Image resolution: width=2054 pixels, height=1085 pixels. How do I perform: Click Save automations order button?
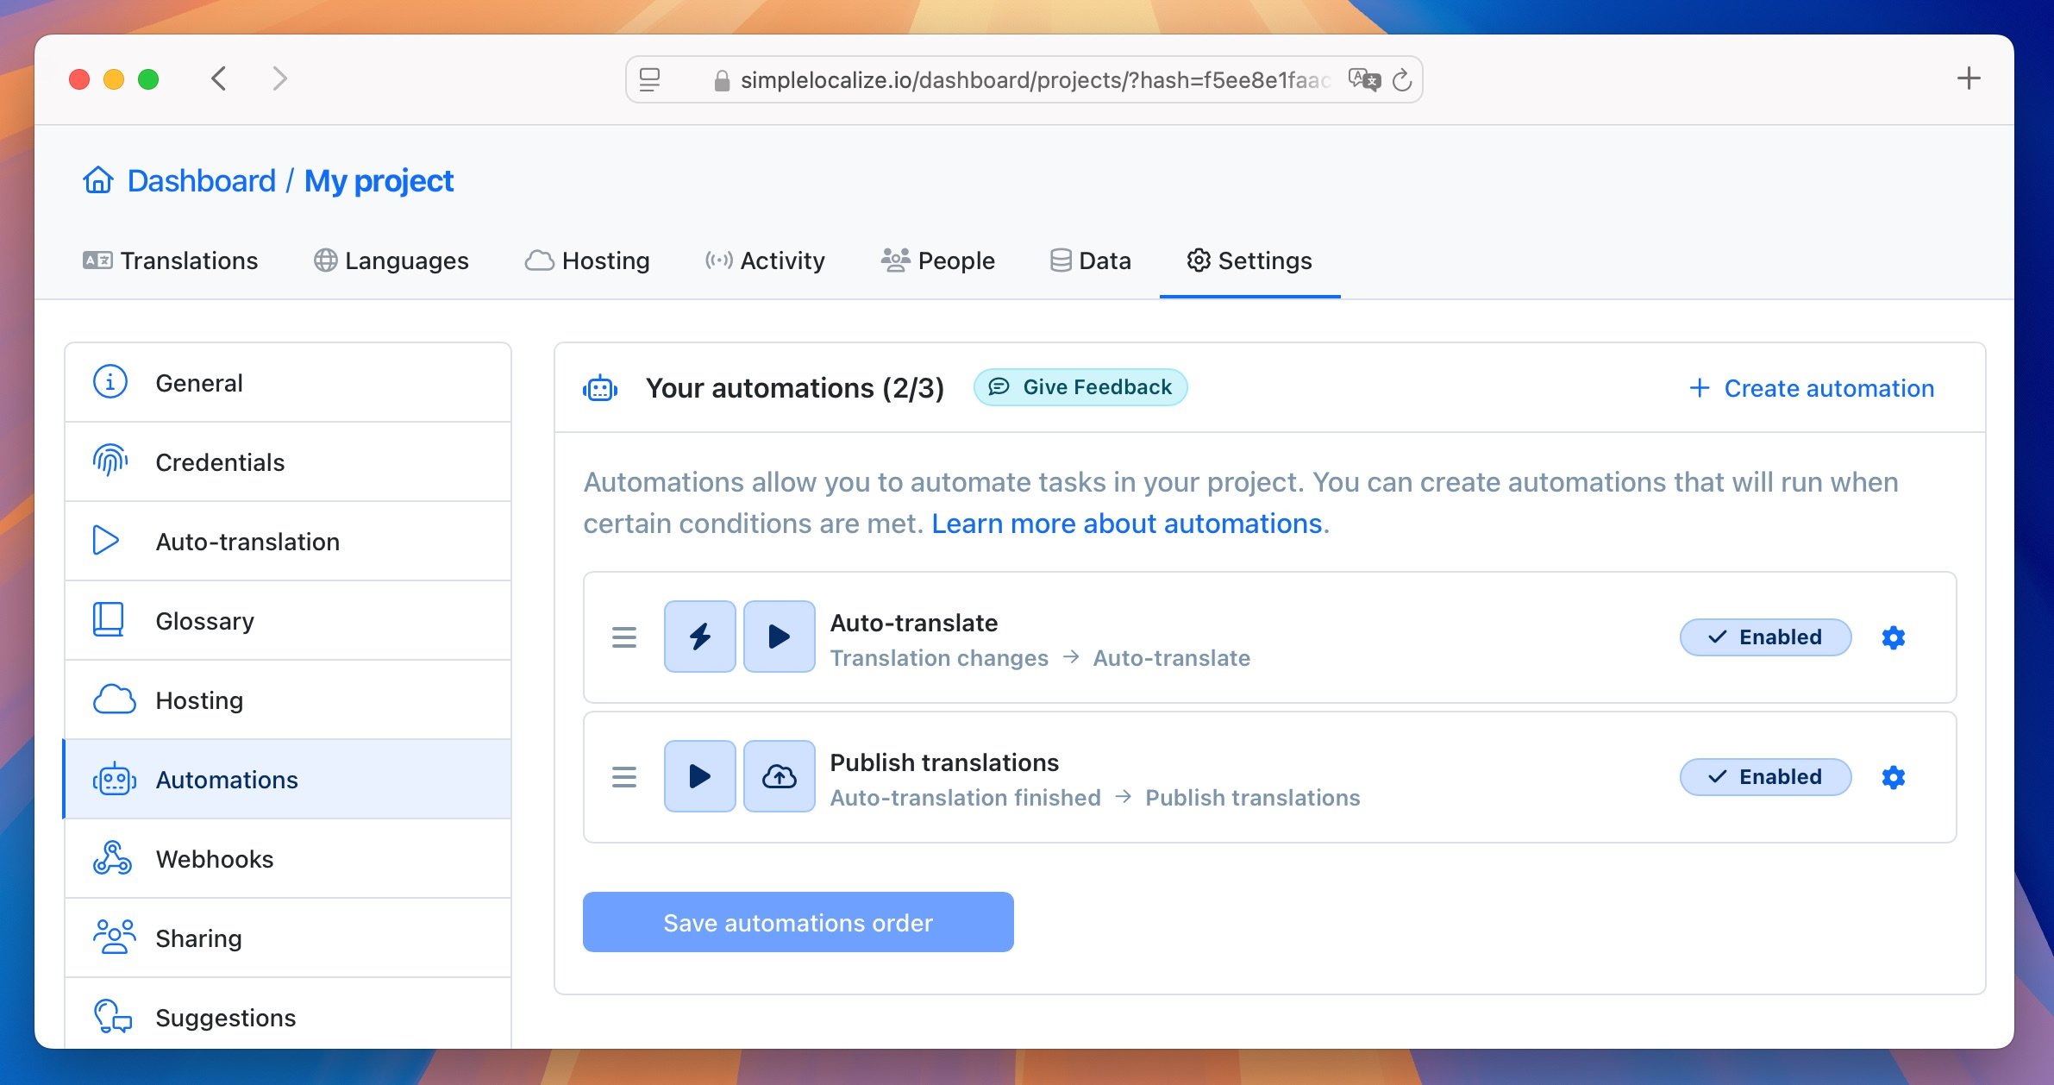coord(798,922)
